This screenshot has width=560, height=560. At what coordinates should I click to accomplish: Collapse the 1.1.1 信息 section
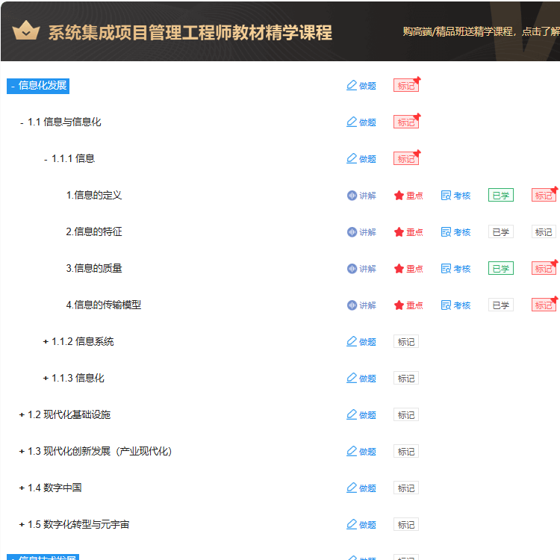pyautogui.click(x=46, y=159)
